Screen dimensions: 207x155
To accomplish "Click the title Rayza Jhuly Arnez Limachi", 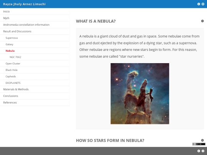I will click(24, 4).
